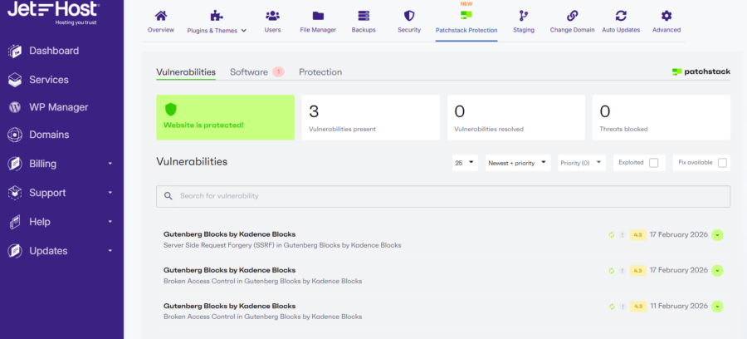Switch to the Protection tab
This screenshot has height=339, width=747.
pyautogui.click(x=320, y=72)
